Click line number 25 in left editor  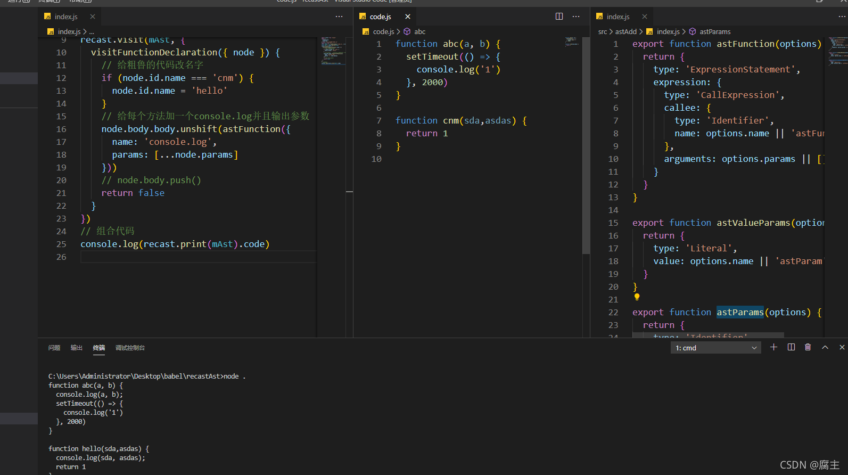pos(61,244)
